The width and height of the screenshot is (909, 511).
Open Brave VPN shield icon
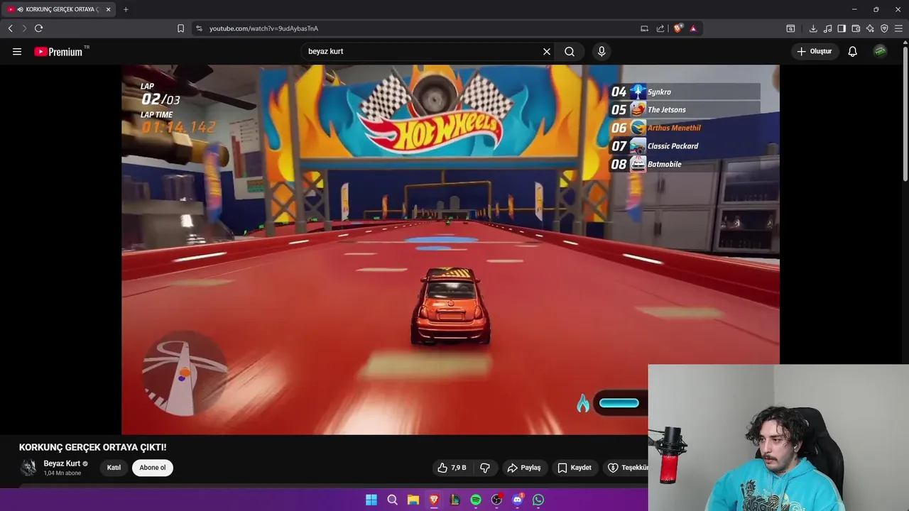tap(884, 28)
